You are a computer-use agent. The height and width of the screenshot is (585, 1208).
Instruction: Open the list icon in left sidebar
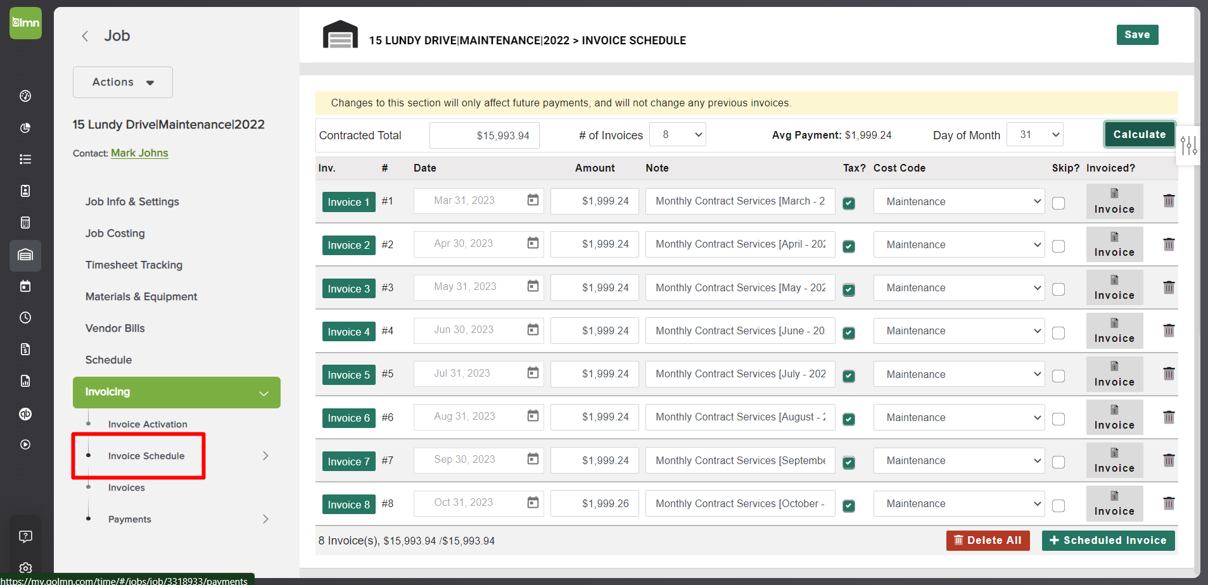[x=25, y=160]
